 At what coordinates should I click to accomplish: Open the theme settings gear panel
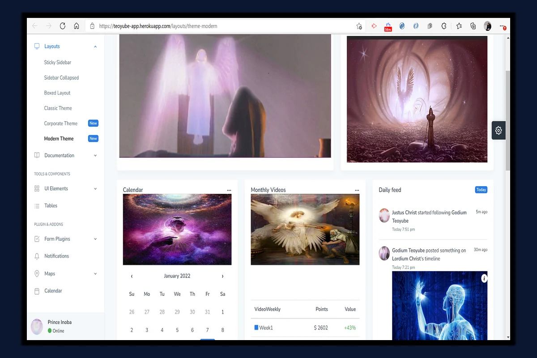point(499,131)
